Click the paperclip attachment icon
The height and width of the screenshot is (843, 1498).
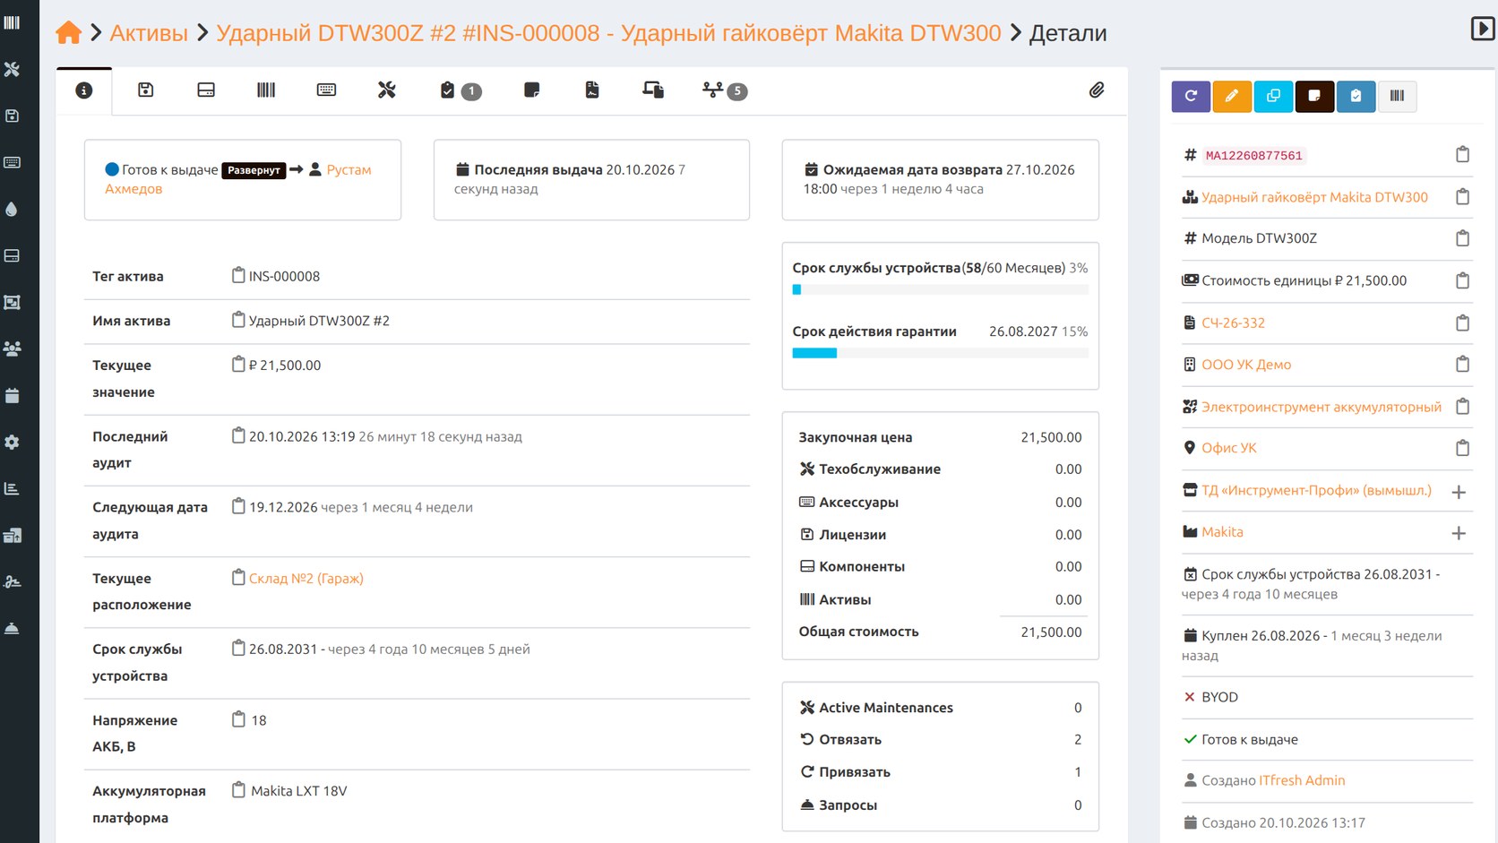point(1097,90)
